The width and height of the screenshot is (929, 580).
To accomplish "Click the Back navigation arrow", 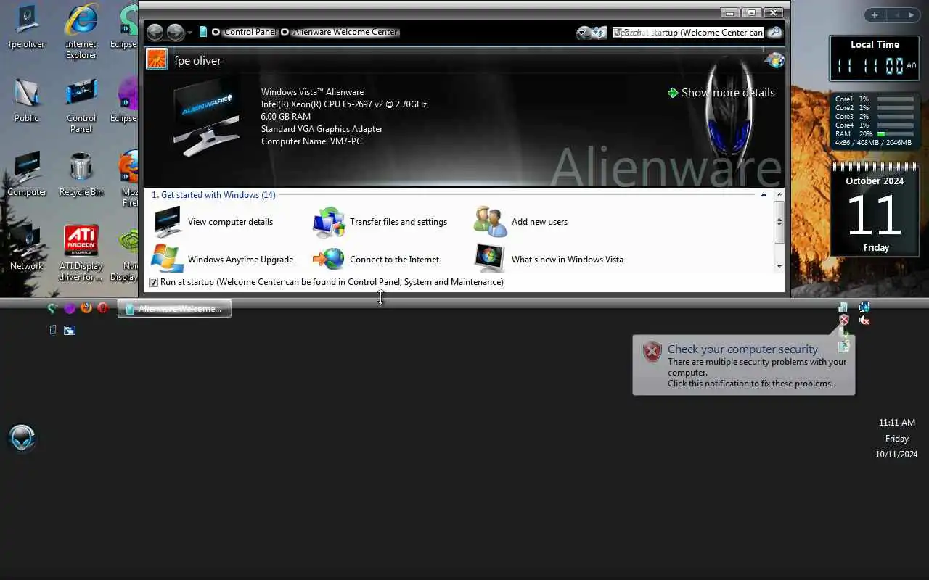I will [155, 32].
